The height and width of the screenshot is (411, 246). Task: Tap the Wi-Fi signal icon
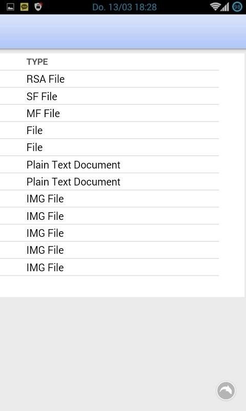pos(215,7)
